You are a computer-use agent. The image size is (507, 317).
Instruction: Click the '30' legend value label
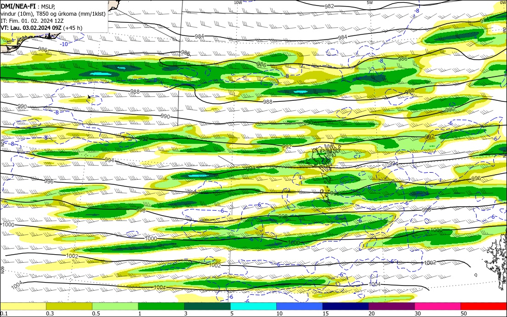pos(418,313)
